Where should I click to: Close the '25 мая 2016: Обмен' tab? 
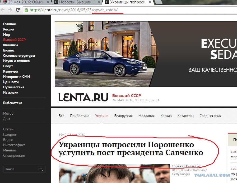click(x=48, y=2)
